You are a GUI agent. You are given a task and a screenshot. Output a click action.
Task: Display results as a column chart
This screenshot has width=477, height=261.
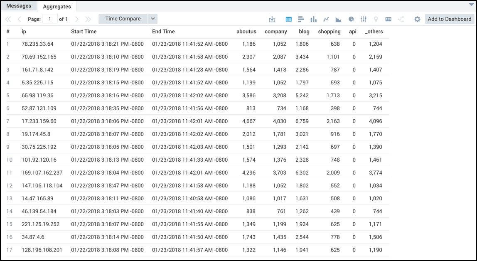click(312, 19)
